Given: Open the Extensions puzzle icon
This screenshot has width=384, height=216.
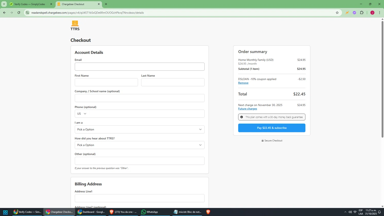Looking at the screenshot, I should point(362,13).
